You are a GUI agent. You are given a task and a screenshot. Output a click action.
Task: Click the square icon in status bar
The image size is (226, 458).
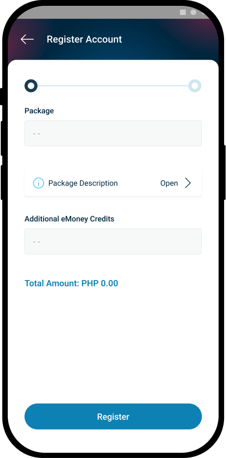(x=183, y=12)
